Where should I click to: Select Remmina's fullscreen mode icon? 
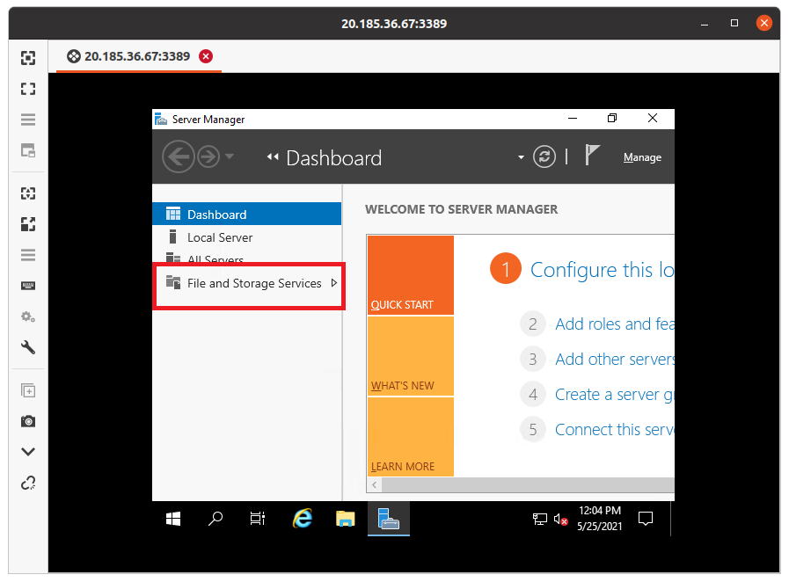[27, 88]
